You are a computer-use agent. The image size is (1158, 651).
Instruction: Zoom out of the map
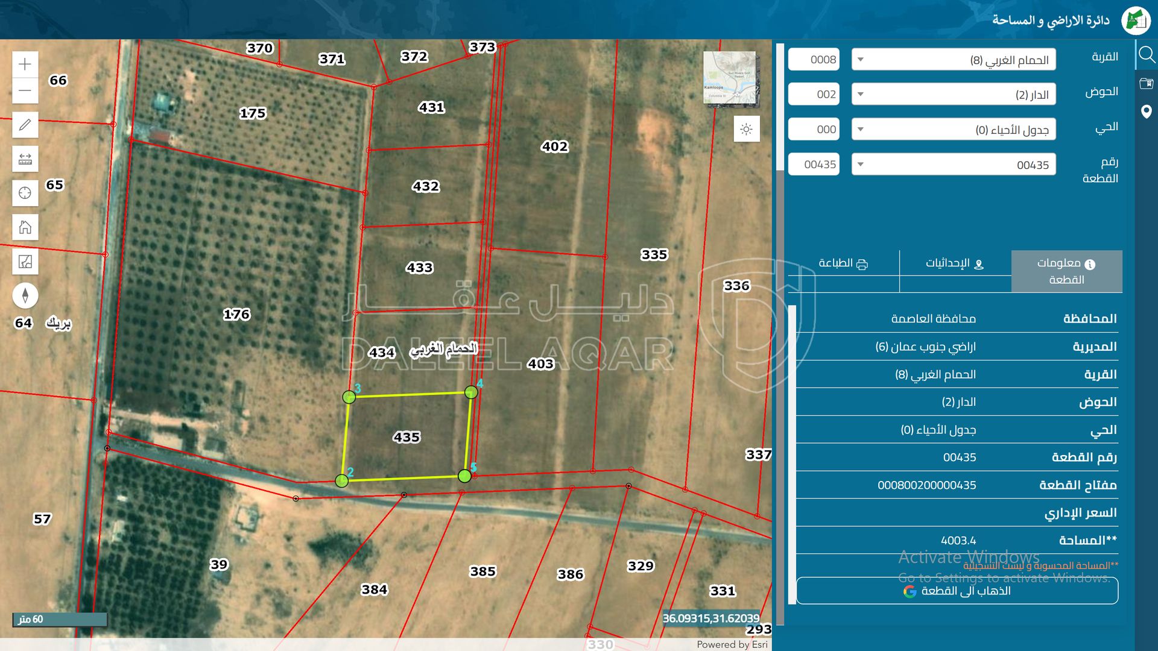pos(25,91)
